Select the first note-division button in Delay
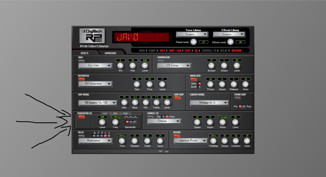 coord(94,136)
